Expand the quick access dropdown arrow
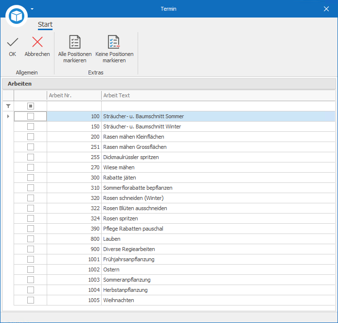 point(32,9)
